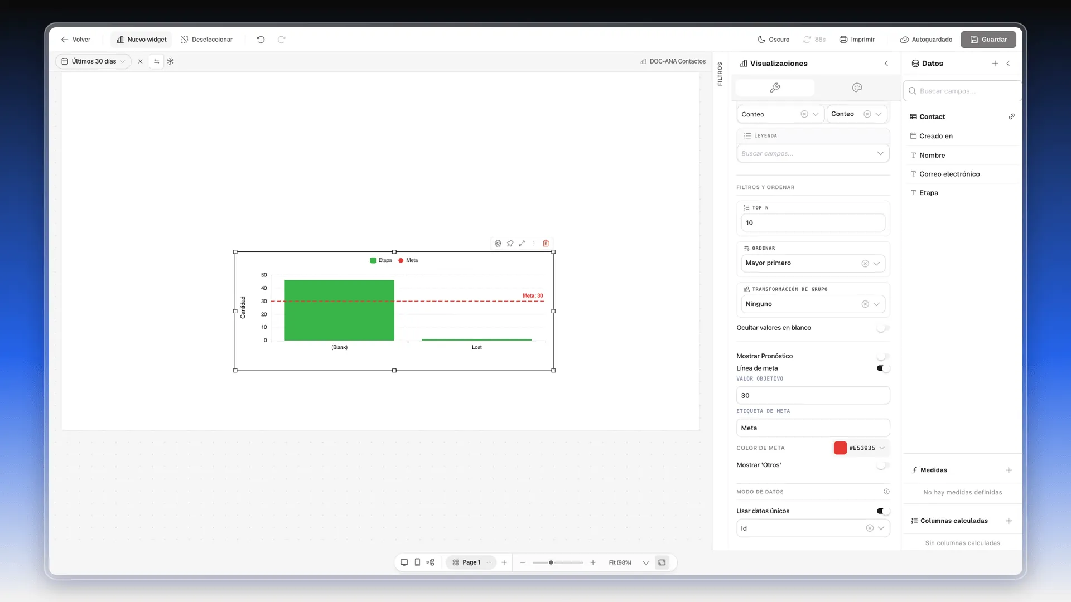
Task: Switch to desktop view in bottom toolbar
Action: [404, 562]
